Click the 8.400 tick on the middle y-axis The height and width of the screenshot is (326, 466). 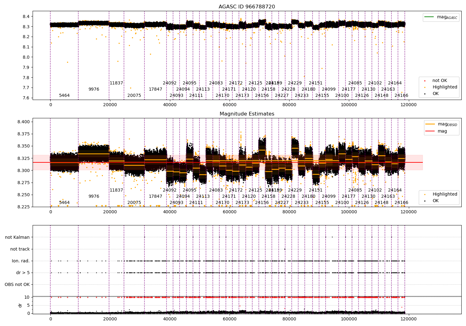pyautogui.click(x=24, y=122)
